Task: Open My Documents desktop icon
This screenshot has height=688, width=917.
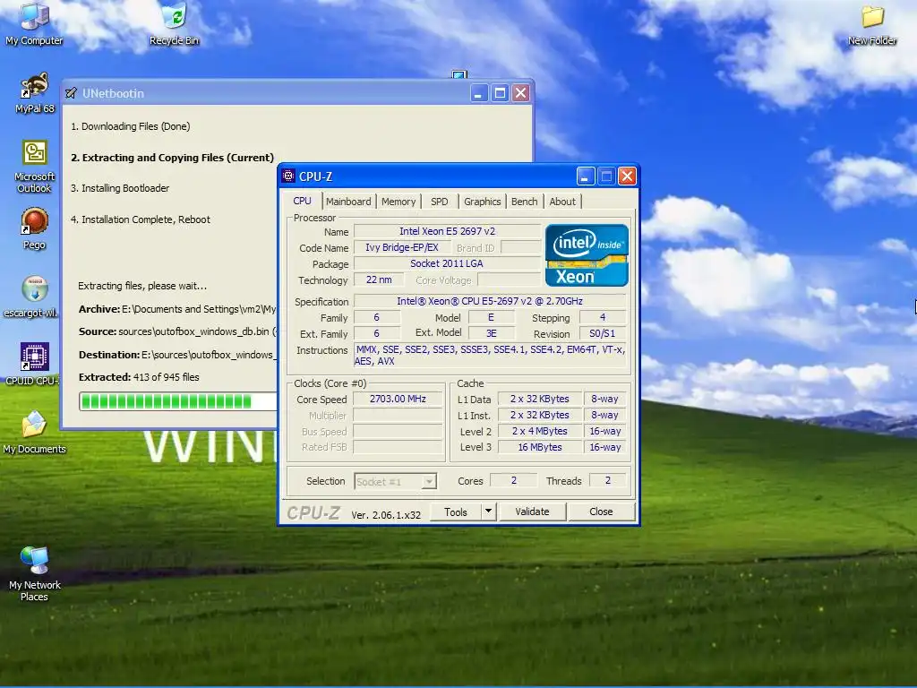Action: tap(35, 433)
